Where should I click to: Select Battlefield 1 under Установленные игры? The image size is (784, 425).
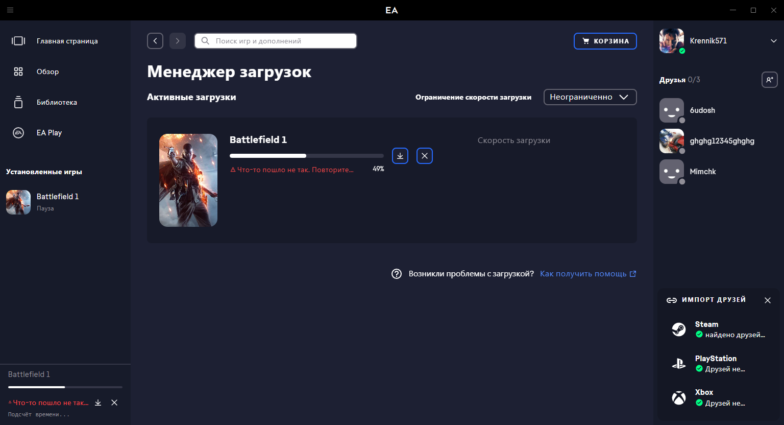[65, 202]
